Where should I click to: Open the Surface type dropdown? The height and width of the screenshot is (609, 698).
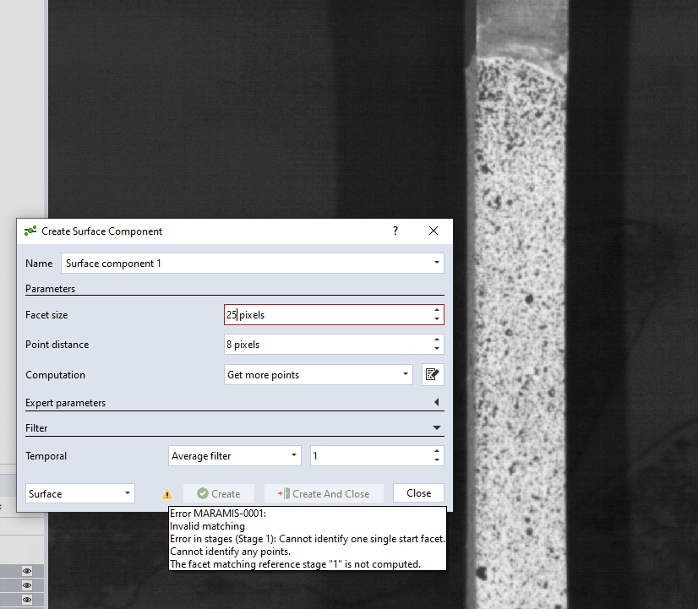coord(127,493)
